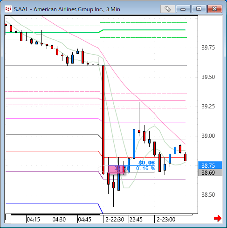Click the tall blue candle near 22:45

click(134, 144)
